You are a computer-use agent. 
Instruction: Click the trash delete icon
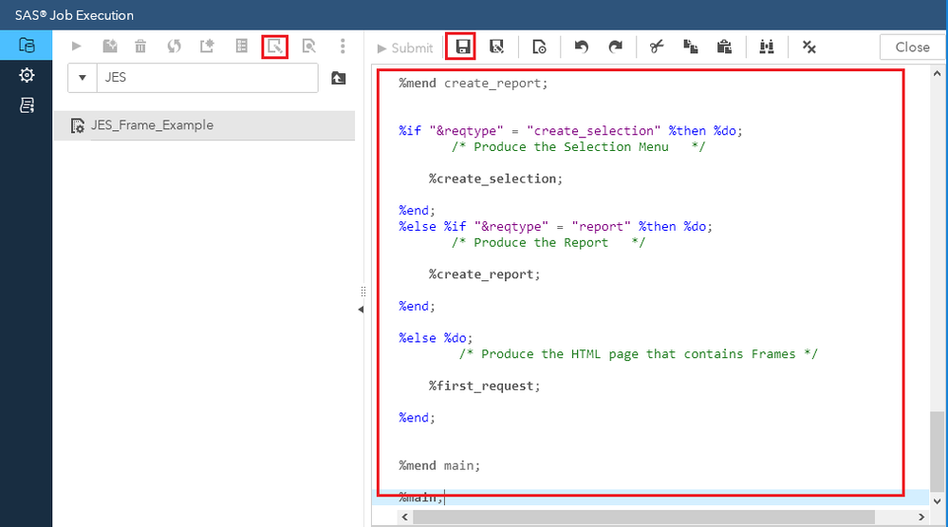(140, 46)
